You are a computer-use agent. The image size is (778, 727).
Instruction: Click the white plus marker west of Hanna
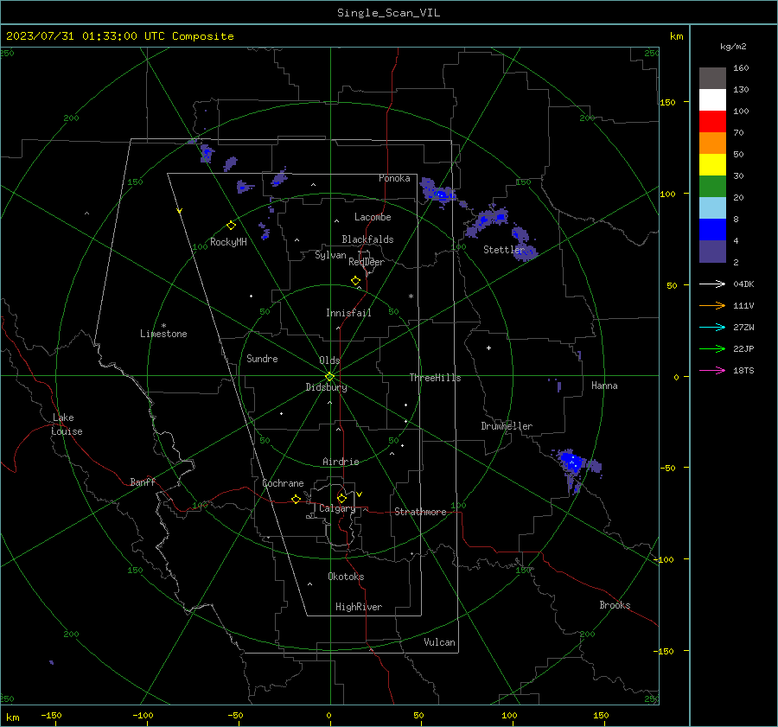click(488, 348)
